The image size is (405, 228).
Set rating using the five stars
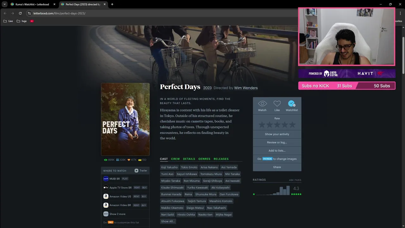tap(277, 125)
